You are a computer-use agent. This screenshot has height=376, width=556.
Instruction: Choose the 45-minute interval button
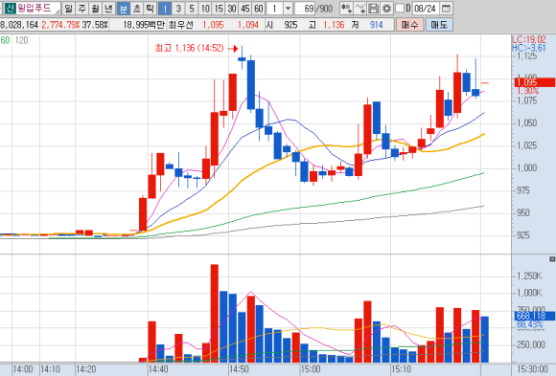(x=245, y=9)
